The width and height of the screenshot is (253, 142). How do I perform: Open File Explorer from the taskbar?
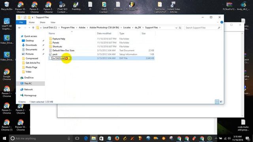pos(94,138)
